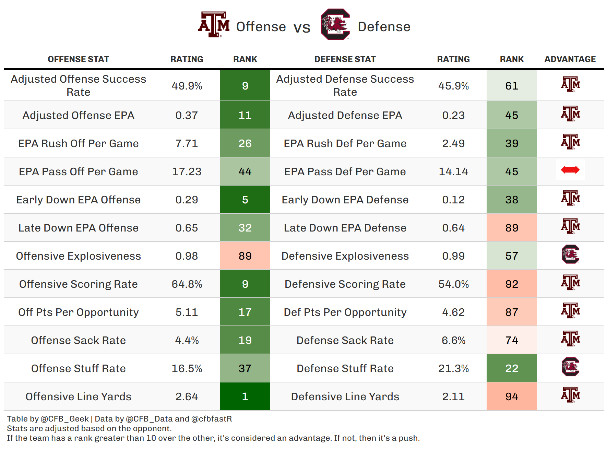Click the A&M advantage logo for Defensive Line Yards
Image resolution: width=607 pixels, height=450 pixels.
[x=570, y=395]
